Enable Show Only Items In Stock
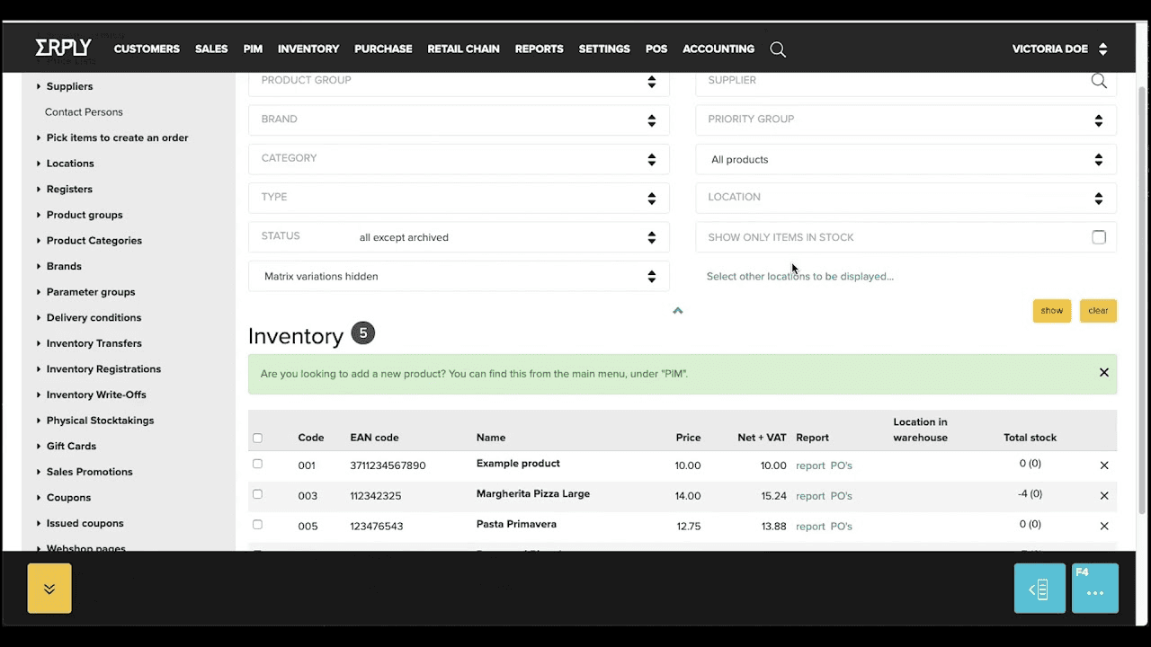The image size is (1151, 647). tap(1099, 237)
